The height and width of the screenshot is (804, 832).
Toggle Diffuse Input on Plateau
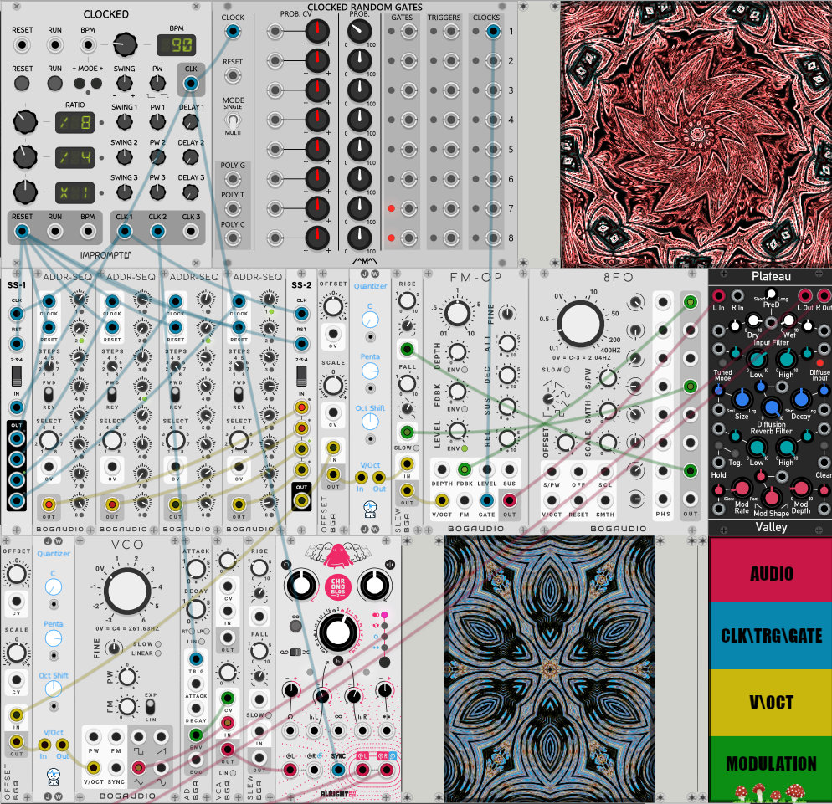820,361
